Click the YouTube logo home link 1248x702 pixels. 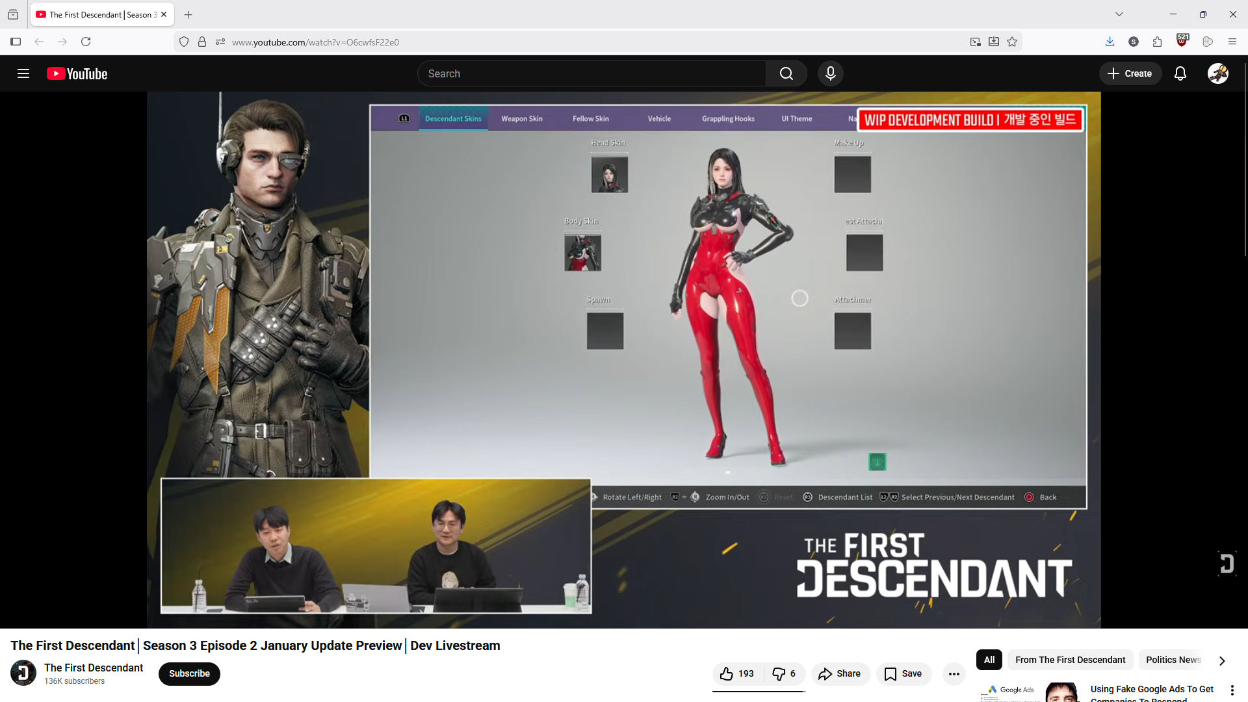tap(77, 74)
